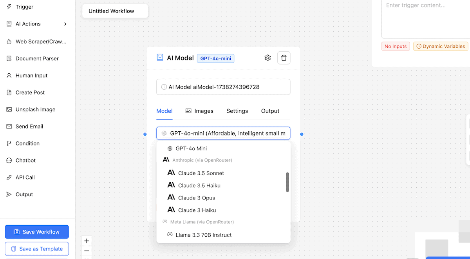Click the Document Parser icon
Screen dimensions: 470x259
coord(9,58)
